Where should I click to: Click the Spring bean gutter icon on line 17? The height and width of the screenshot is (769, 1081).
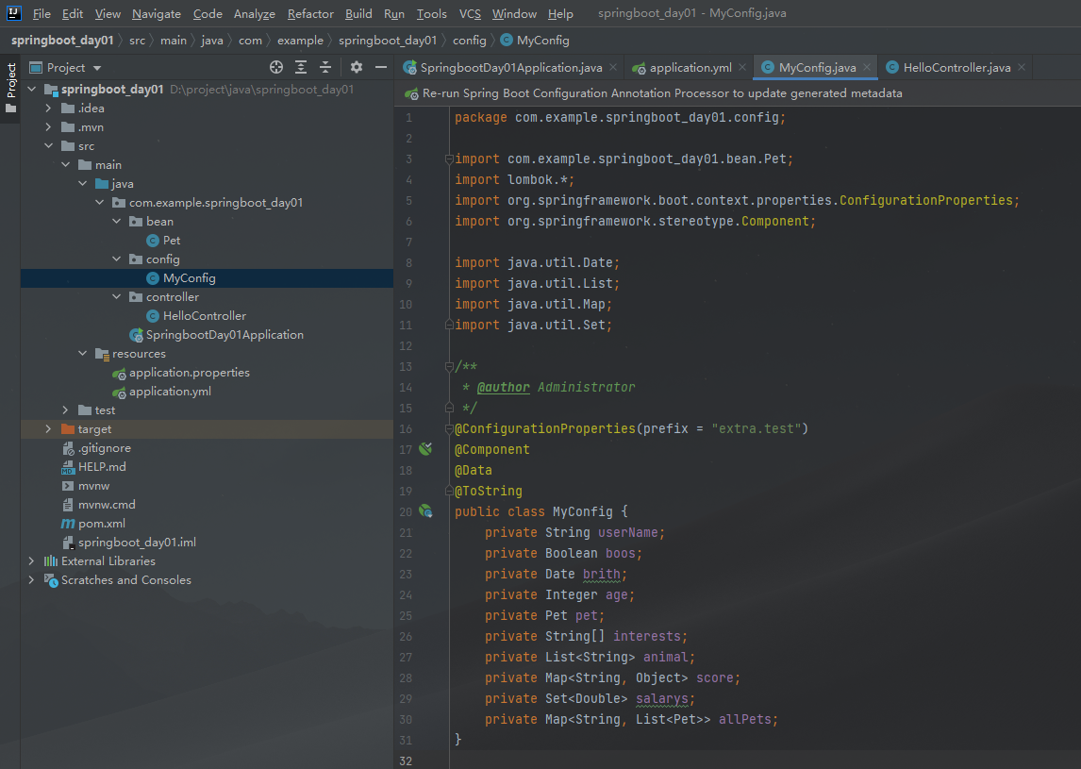click(x=425, y=449)
